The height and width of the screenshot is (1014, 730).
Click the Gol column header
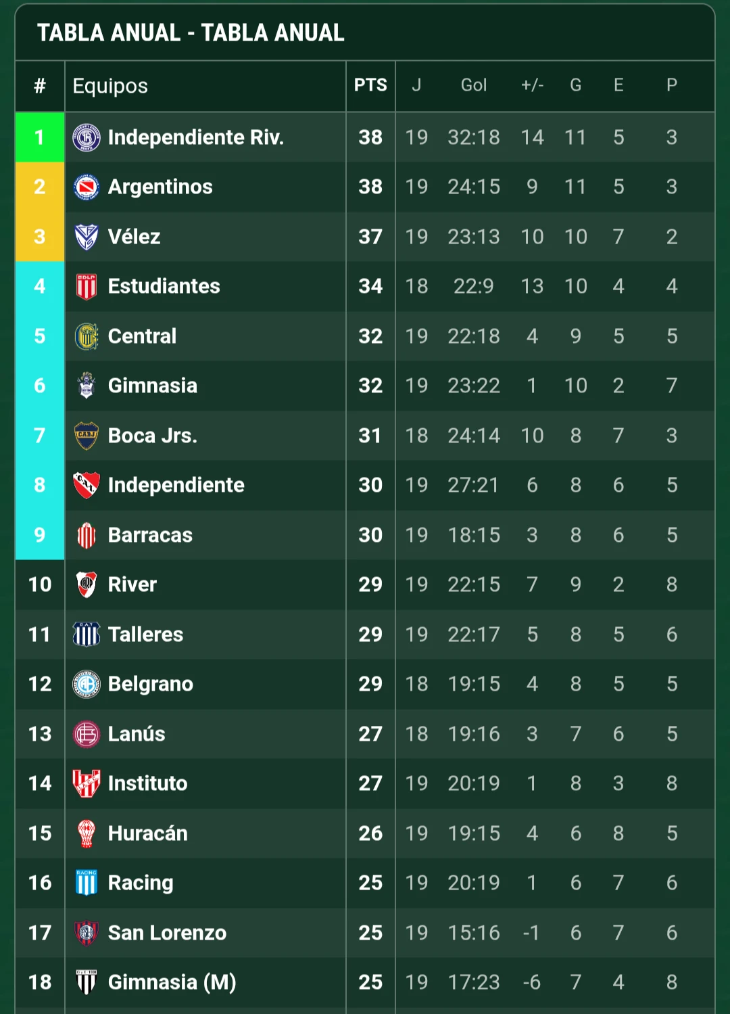click(x=474, y=85)
